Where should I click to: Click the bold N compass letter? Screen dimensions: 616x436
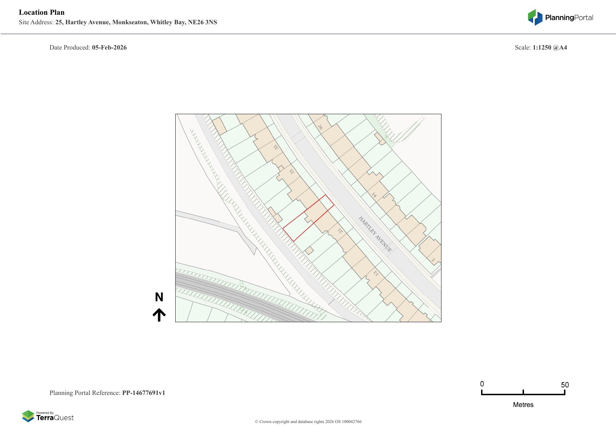[x=159, y=297]
